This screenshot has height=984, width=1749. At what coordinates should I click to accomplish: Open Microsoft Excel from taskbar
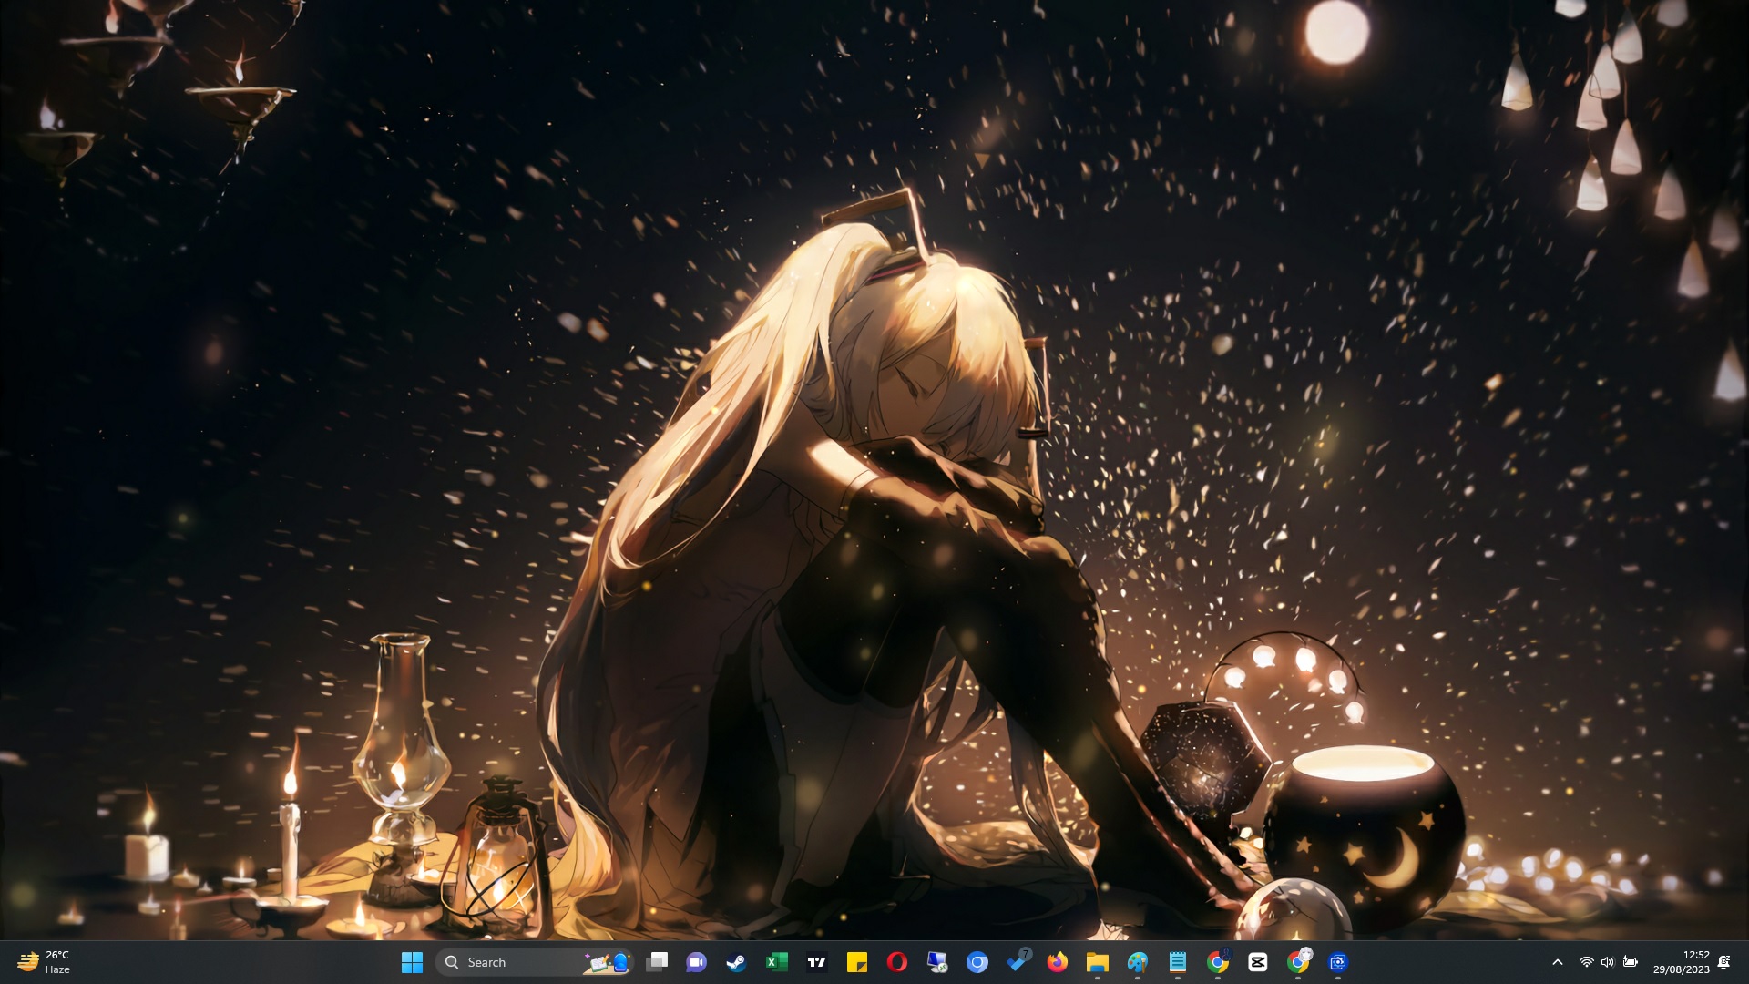tap(776, 962)
